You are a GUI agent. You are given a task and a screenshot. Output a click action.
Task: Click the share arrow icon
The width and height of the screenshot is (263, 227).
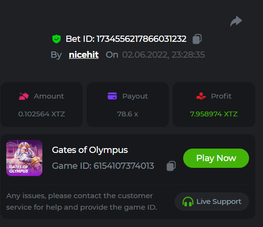coord(236,21)
